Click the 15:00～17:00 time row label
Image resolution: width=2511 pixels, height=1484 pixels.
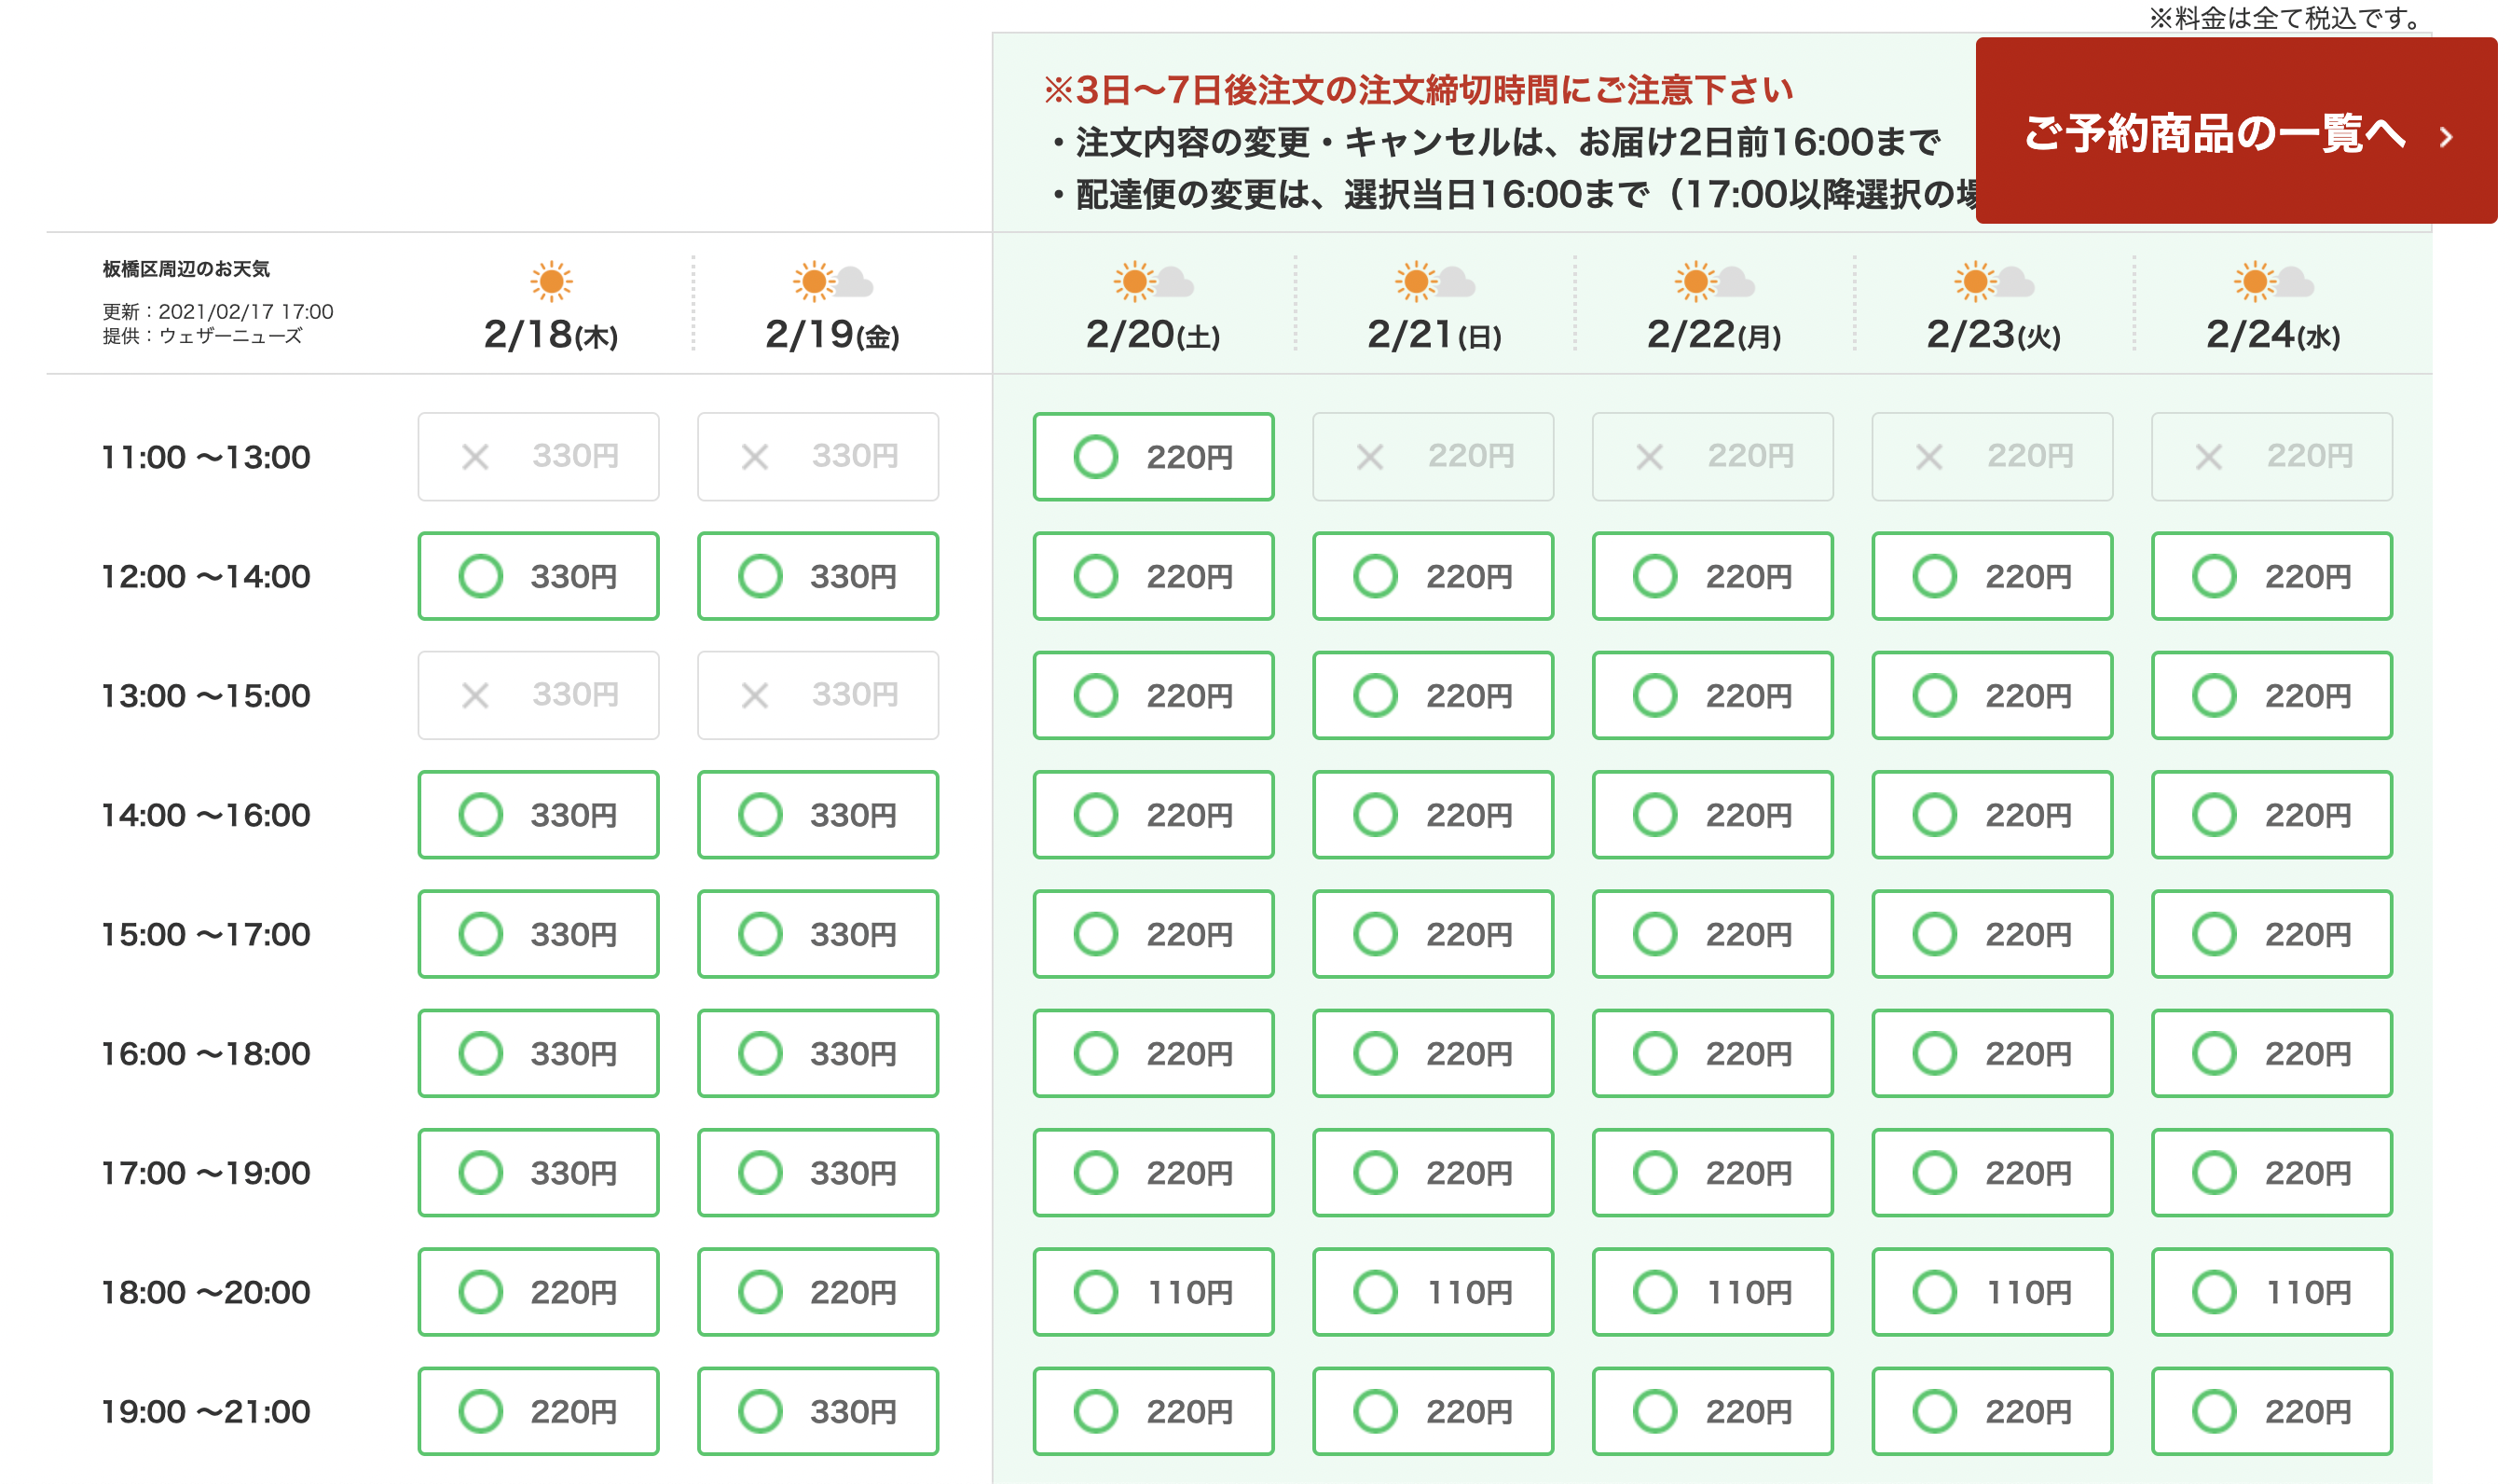tap(206, 935)
